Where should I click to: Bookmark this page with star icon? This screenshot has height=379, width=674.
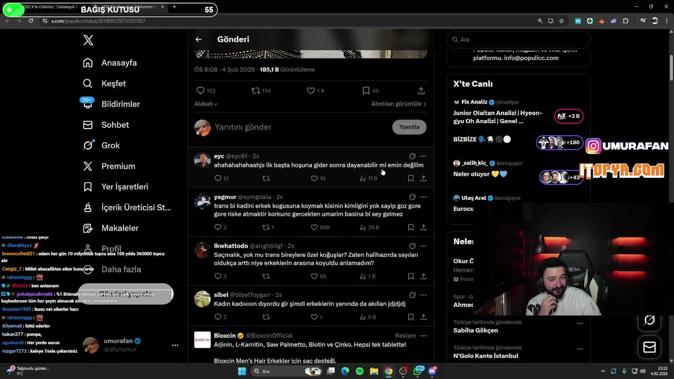[x=562, y=21]
